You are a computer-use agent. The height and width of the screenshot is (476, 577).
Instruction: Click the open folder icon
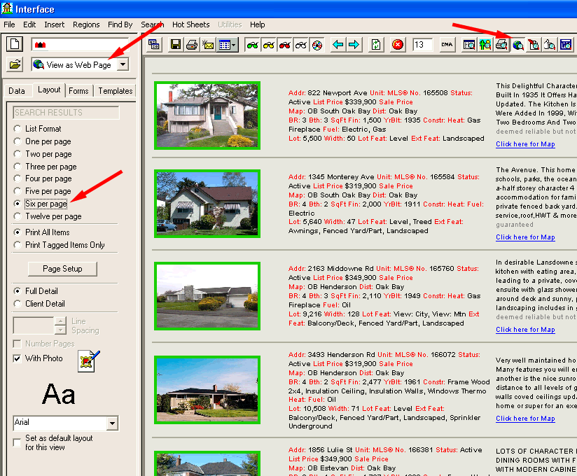click(x=15, y=64)
